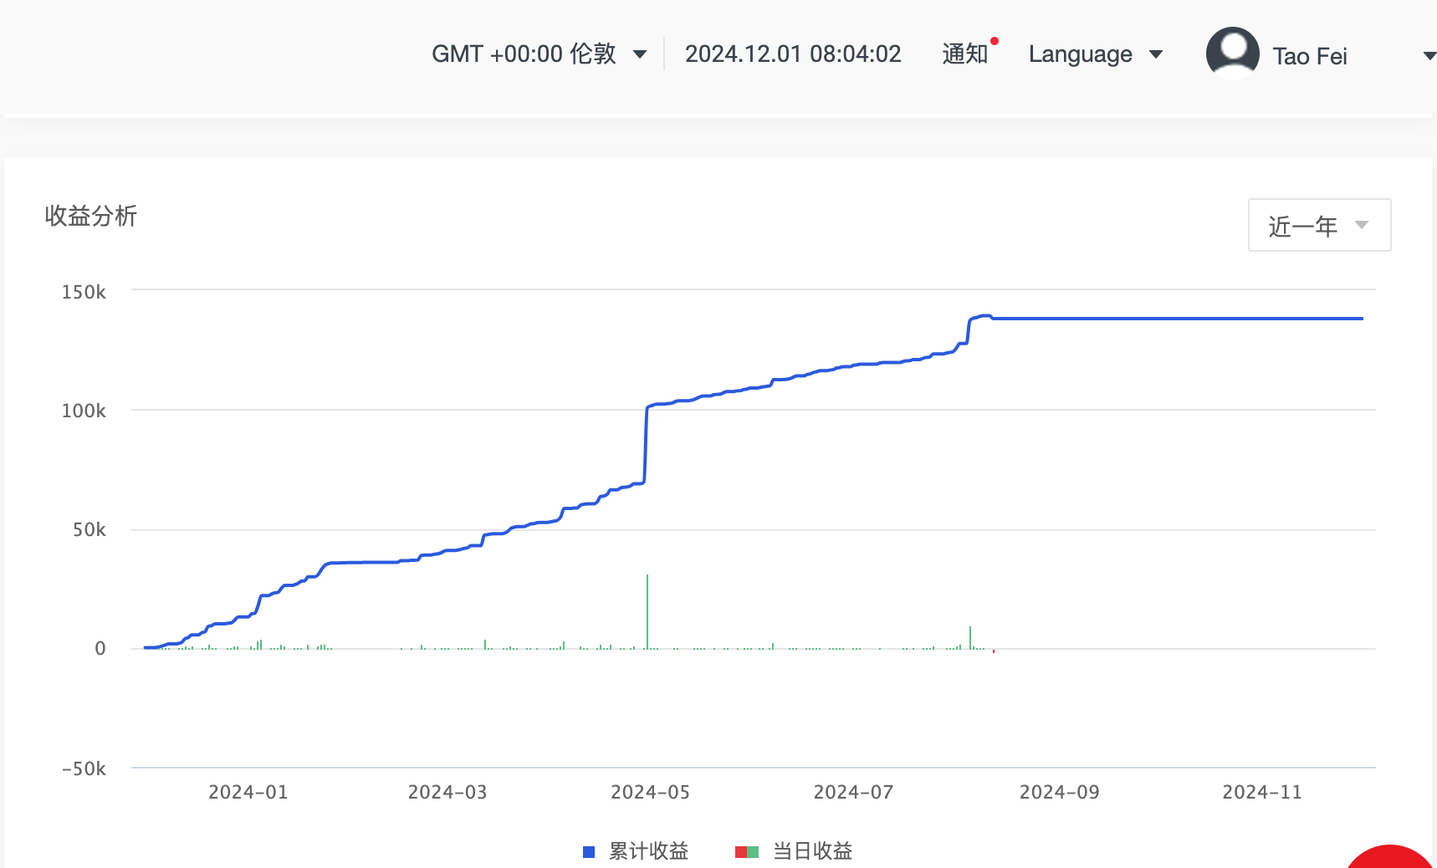
Task: Click the red notification dot
Action: pyautogui.click(x=995, y=41)
